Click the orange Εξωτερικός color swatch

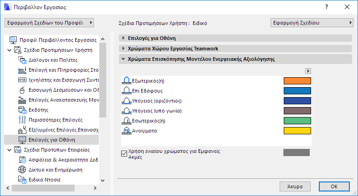click(297, 81)
